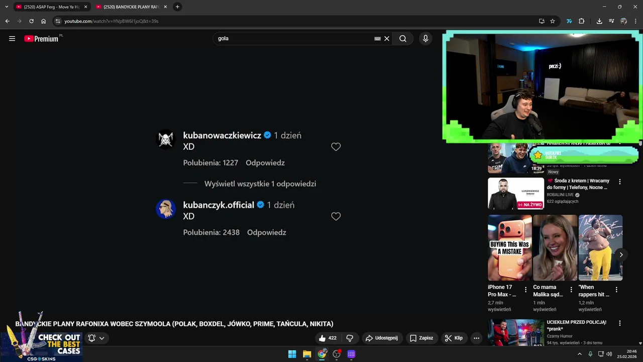Run search with magnifier button

tap(403, 39)
